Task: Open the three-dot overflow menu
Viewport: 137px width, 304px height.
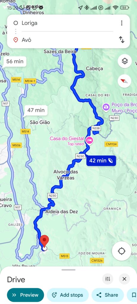Action: click(122, 23)
